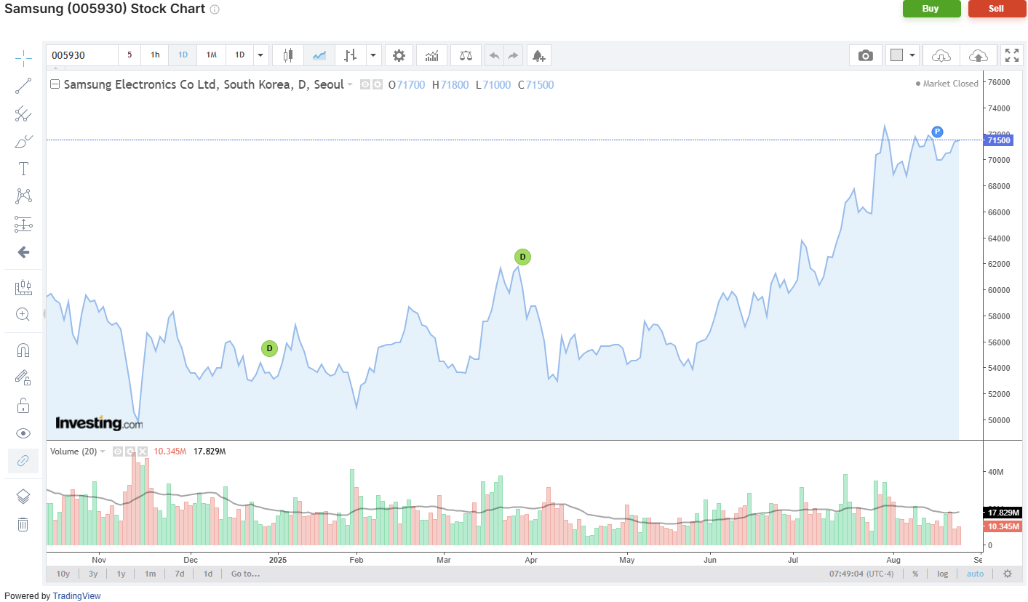Open bottom-right chart settings gear
The width and height of the screenshot is (1028, 602).
coord(1008,574)
